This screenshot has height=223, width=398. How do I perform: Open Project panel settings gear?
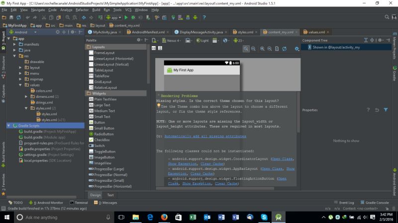tap(73, 32)
